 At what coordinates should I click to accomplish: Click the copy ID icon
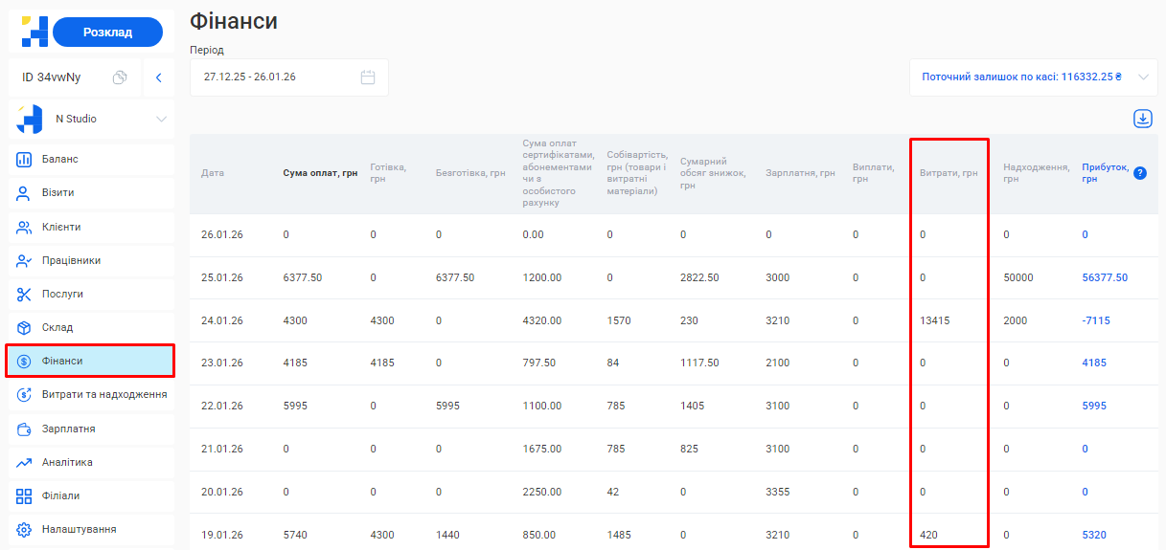point(120,77)
